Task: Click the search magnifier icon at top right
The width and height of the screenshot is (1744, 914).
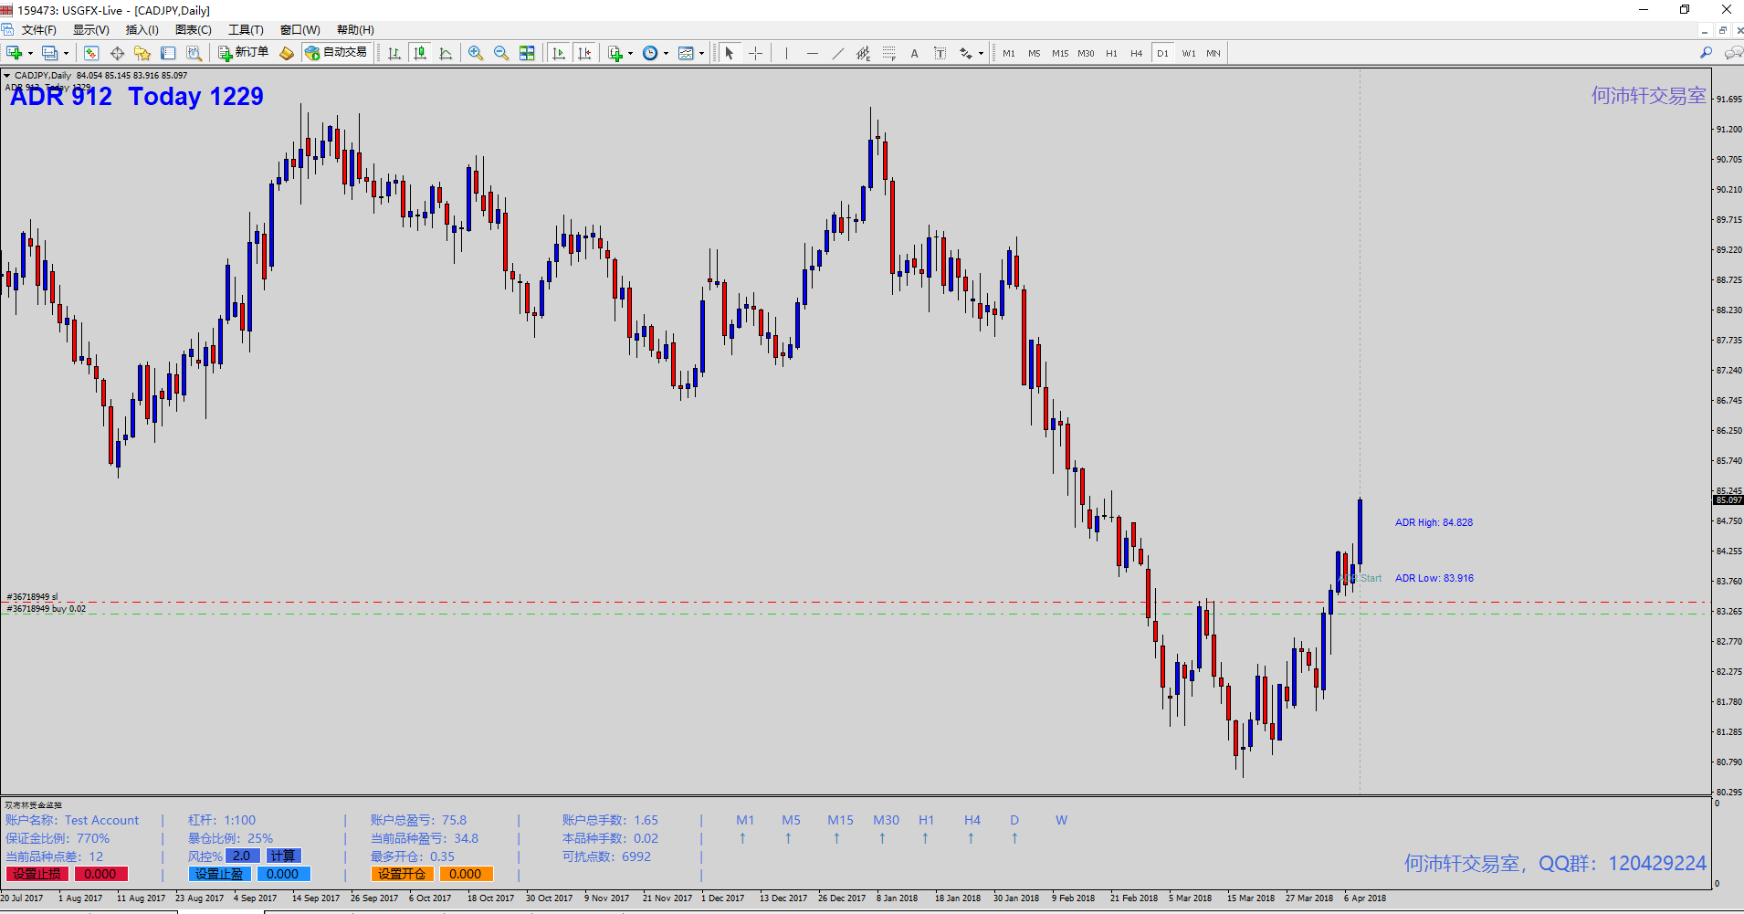Action: click(1706, 53)
